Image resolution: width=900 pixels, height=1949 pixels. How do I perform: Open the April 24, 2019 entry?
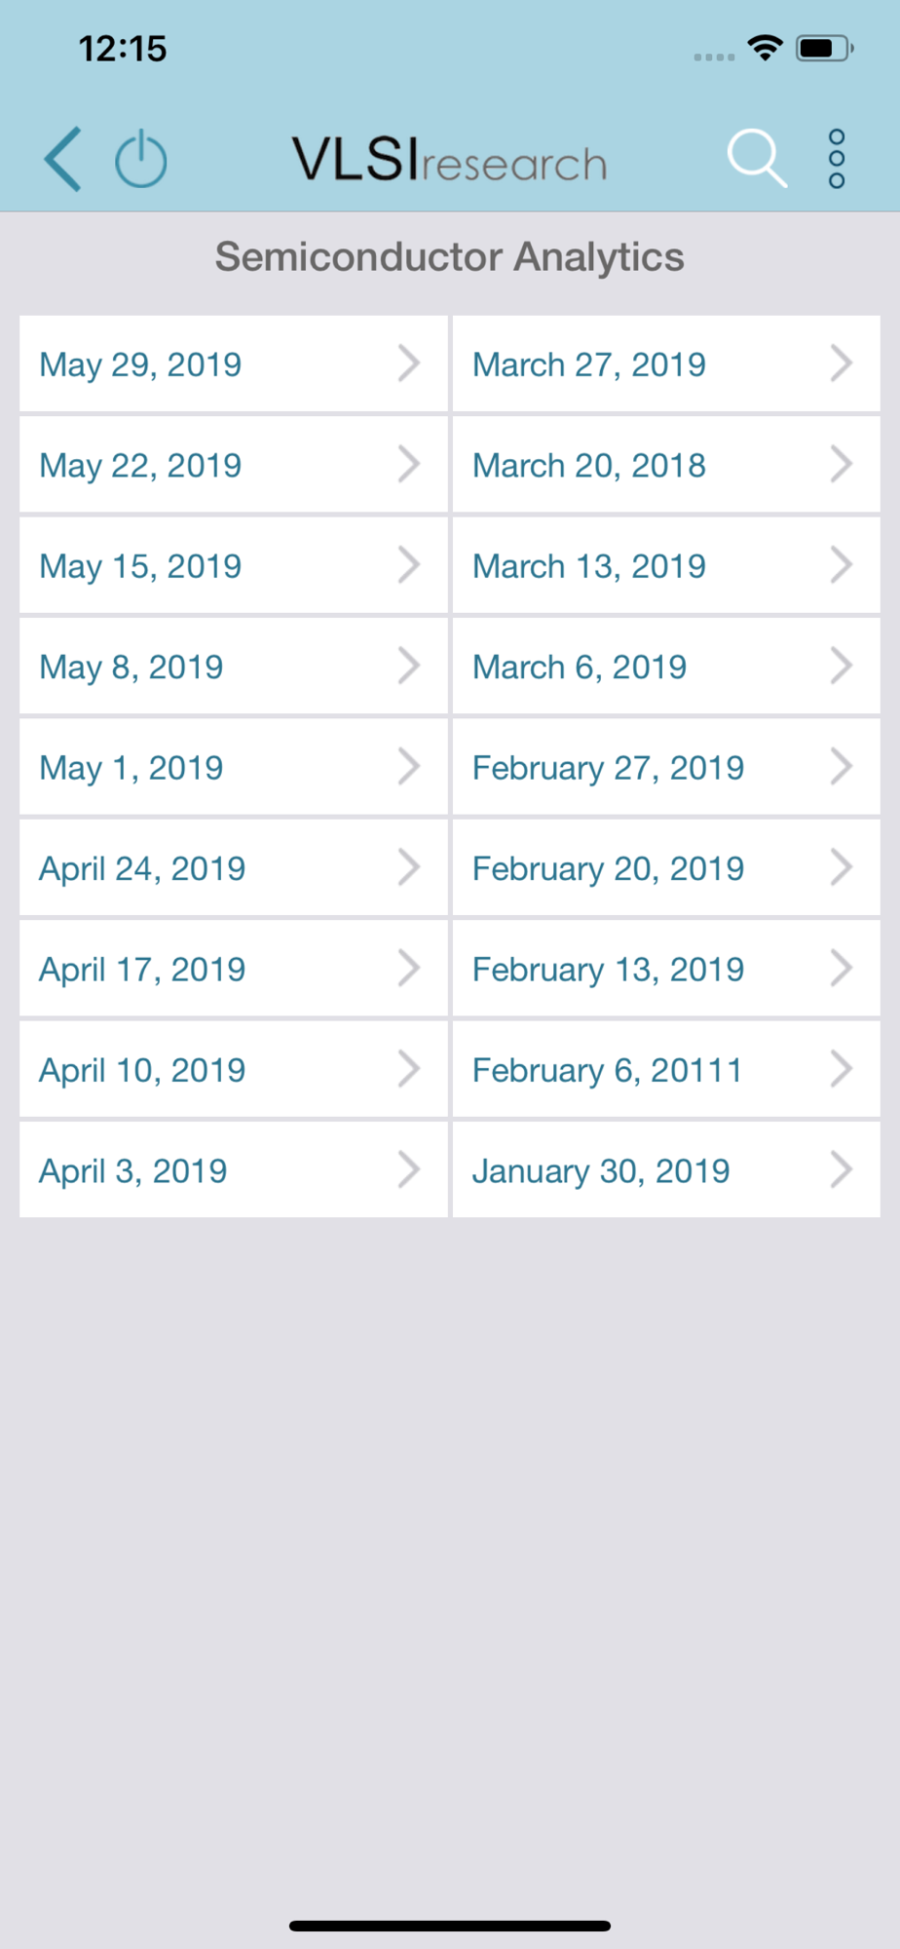tap(234, 867)
